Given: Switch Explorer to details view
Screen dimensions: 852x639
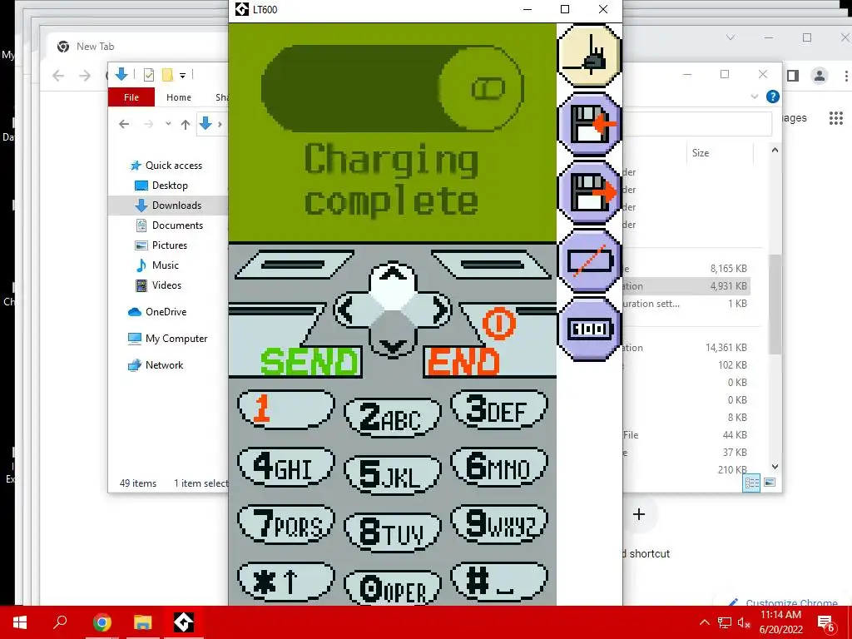Looking at the screenshot, I should pyautogui.click(x=752, y=483).
